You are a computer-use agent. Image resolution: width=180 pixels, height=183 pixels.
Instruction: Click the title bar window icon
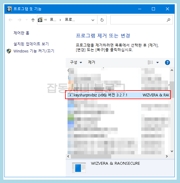[9, 9]
